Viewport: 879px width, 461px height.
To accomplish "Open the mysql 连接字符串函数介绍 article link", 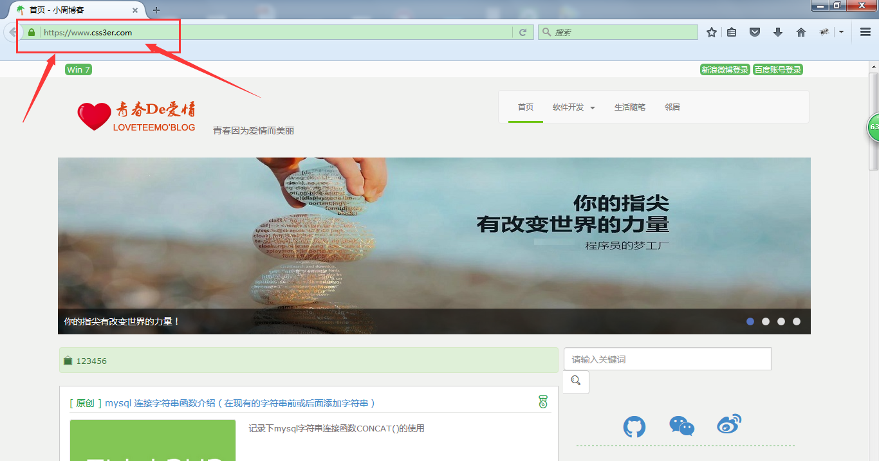I will (x=240, y=403).
